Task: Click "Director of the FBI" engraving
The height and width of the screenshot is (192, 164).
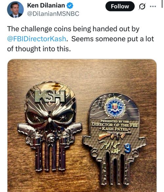Action: pos(115,125)
